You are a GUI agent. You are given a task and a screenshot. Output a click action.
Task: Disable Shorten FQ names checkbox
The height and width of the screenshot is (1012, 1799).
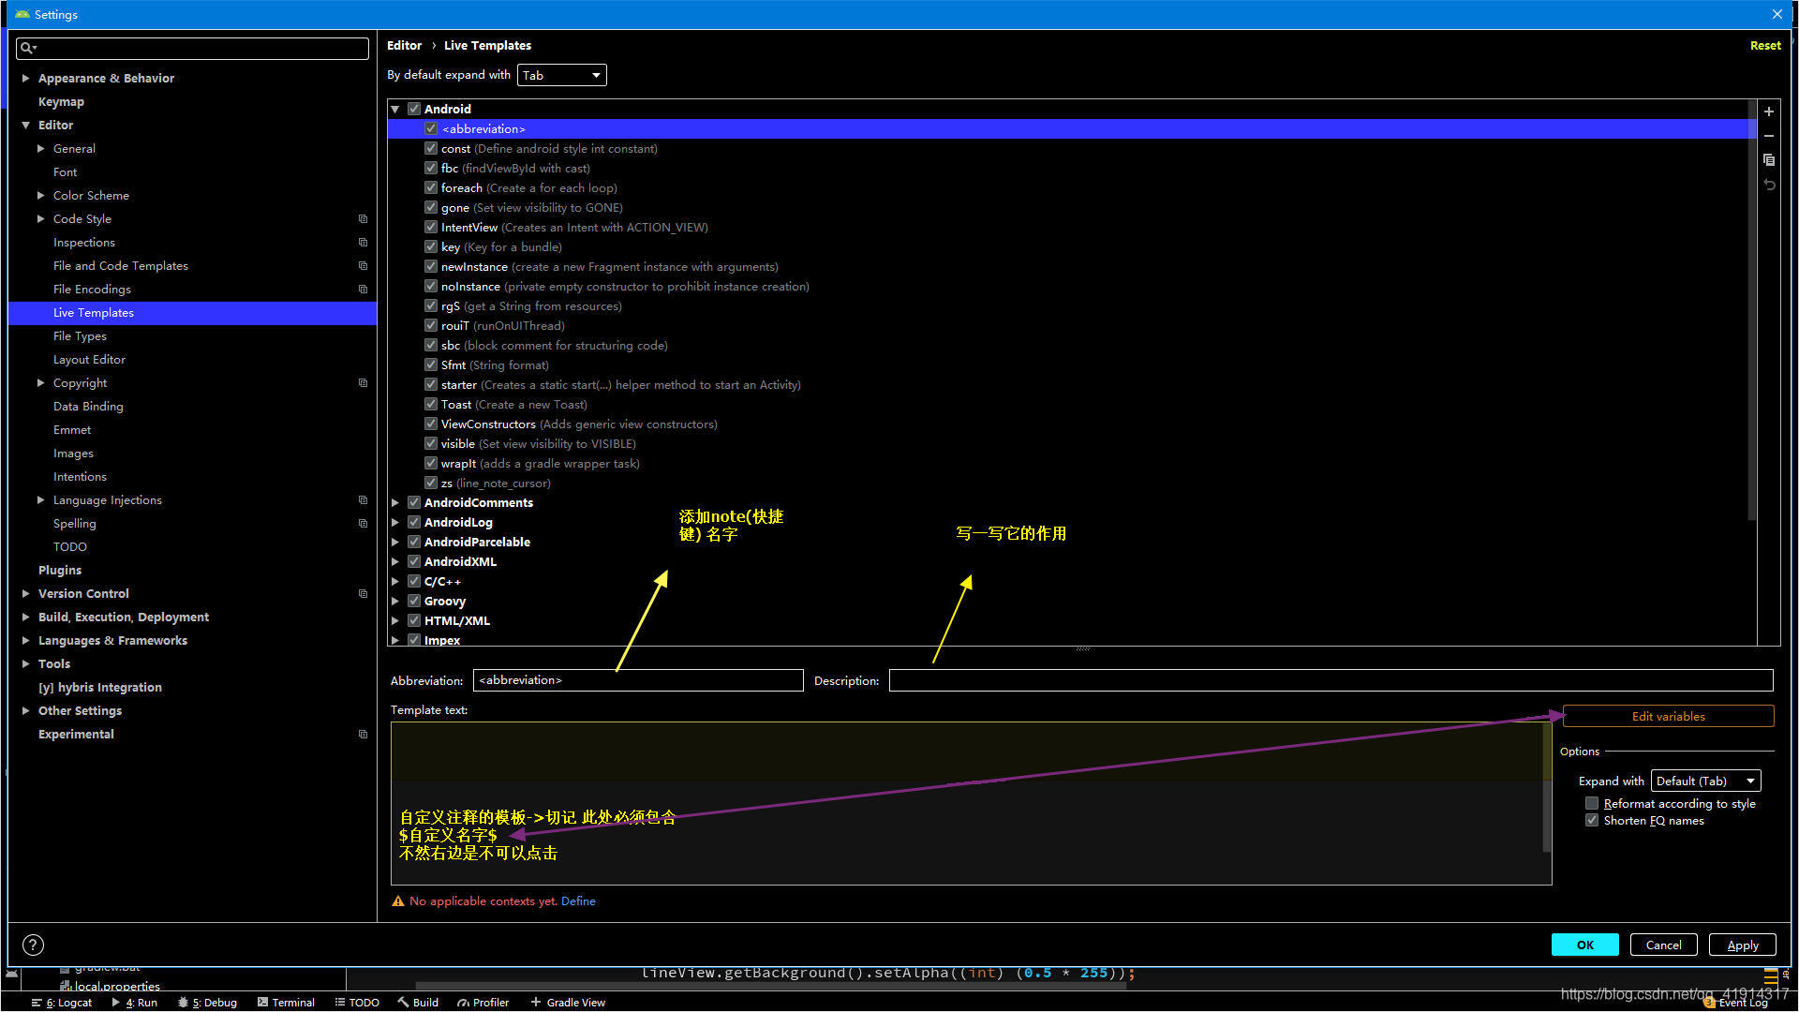tap(1592, 821)
